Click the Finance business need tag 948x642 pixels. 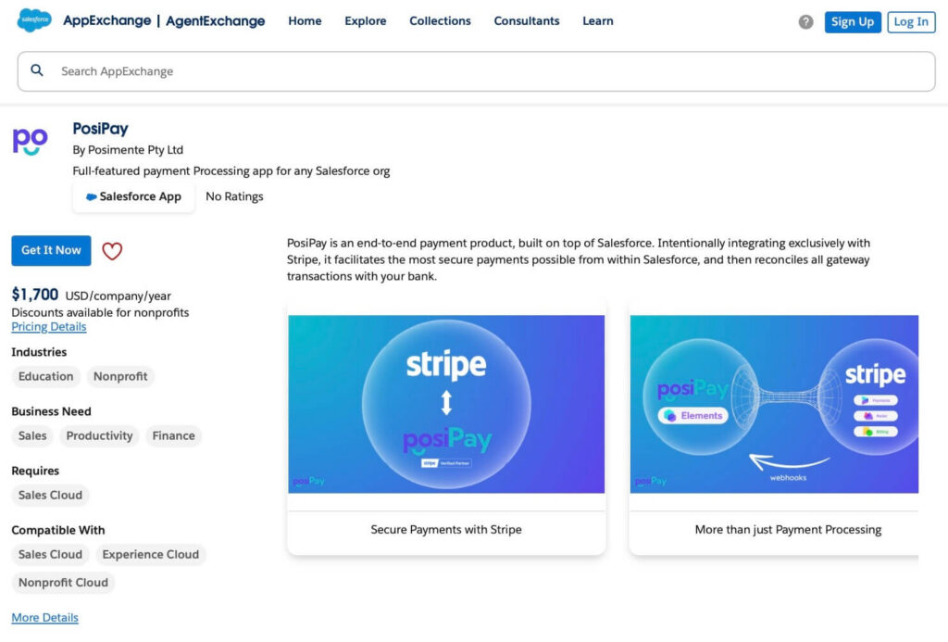click(x=173, y=435)
